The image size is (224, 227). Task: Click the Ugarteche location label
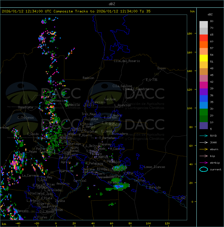coord(66,171)
